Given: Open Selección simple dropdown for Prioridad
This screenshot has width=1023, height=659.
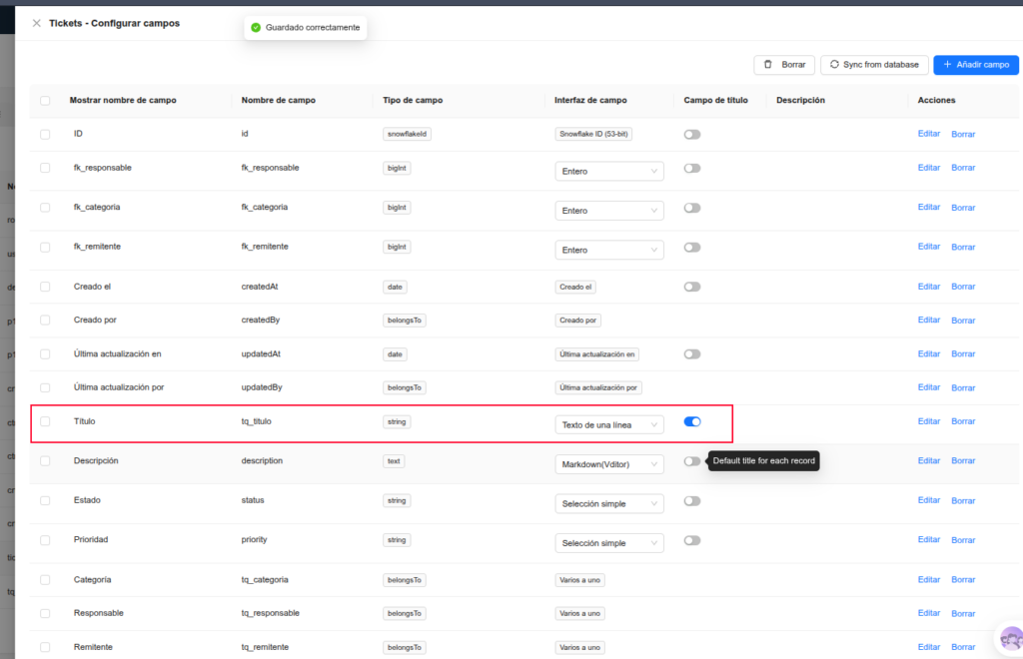Looking at the screenshot, I should 609,543.
